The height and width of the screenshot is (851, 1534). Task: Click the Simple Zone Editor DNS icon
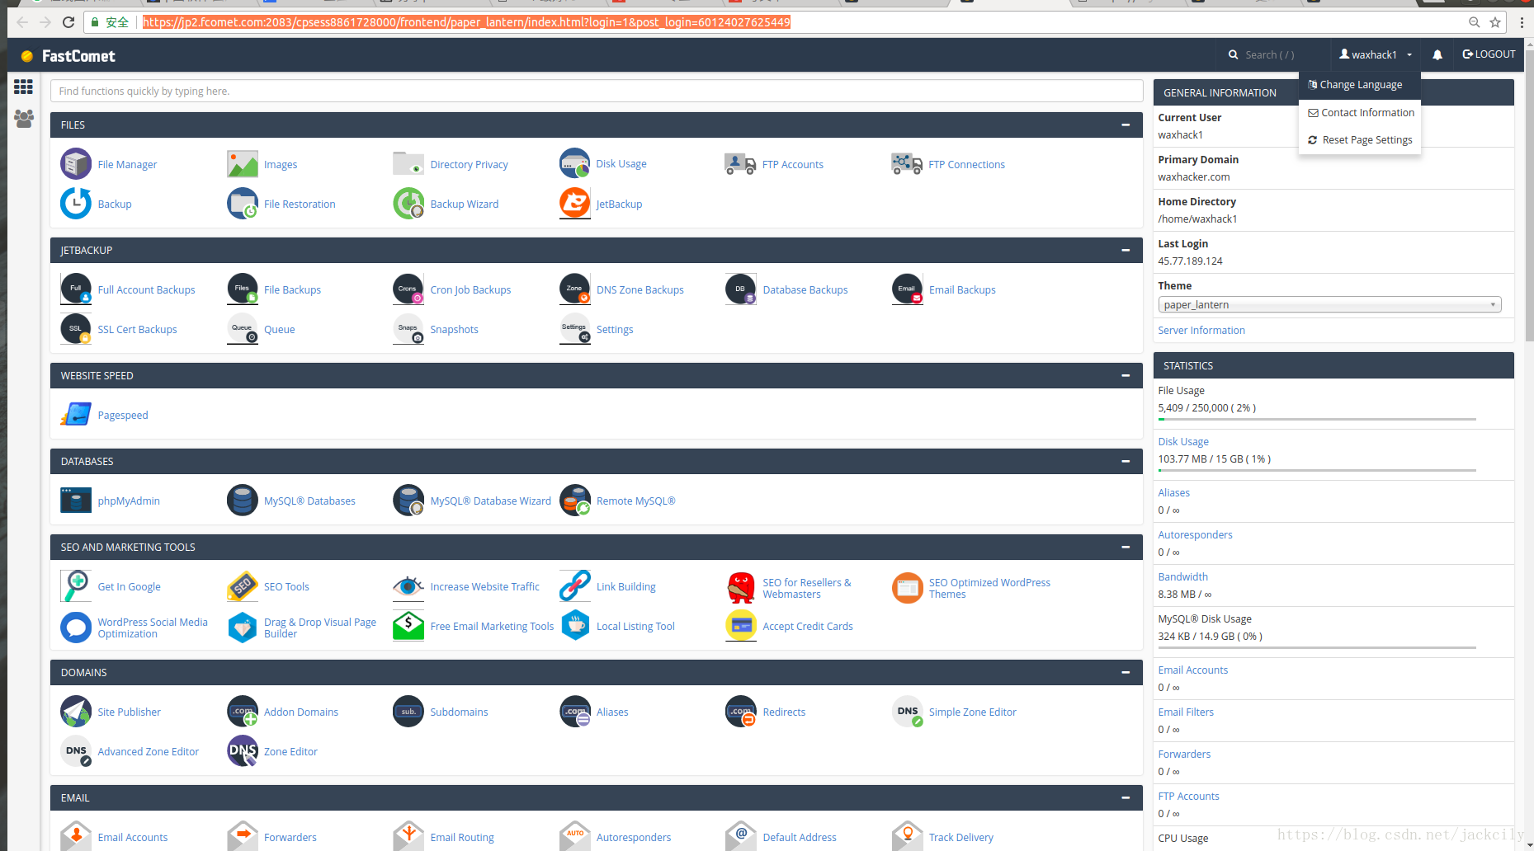(x=907, y=712)
